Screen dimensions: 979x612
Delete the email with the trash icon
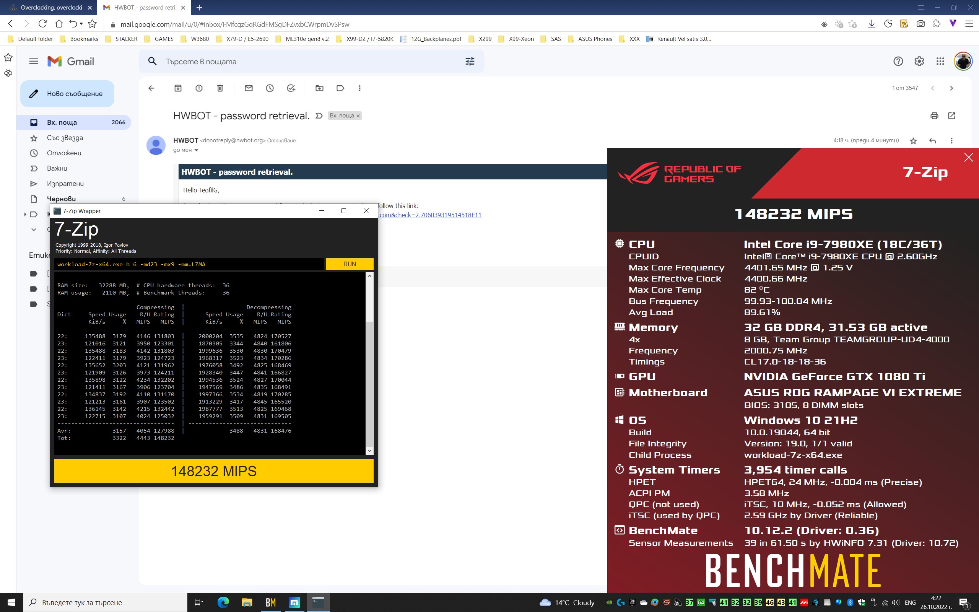click(x=220, y=88)
